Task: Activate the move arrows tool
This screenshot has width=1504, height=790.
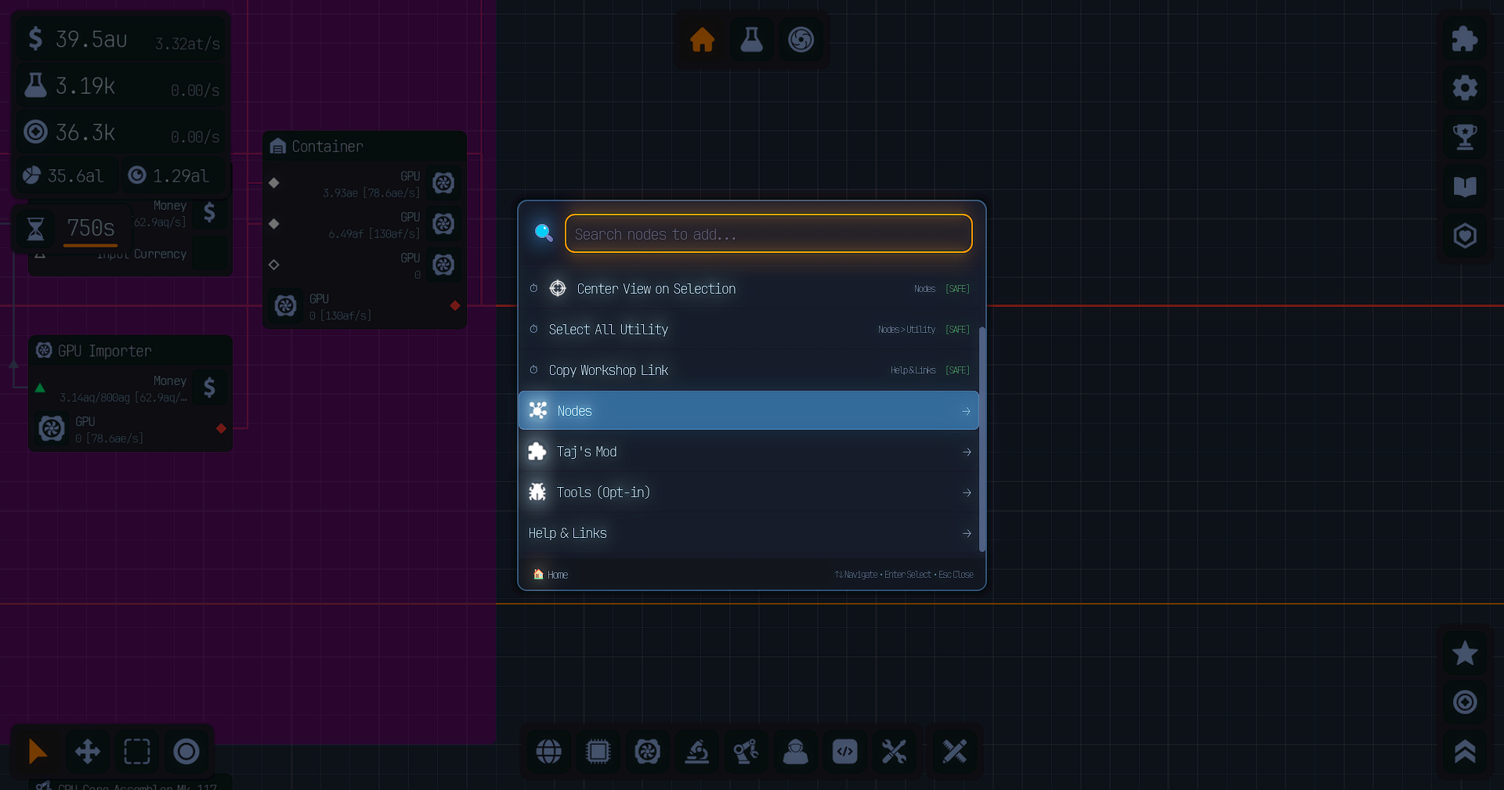Action: click(x=87, y=752)
